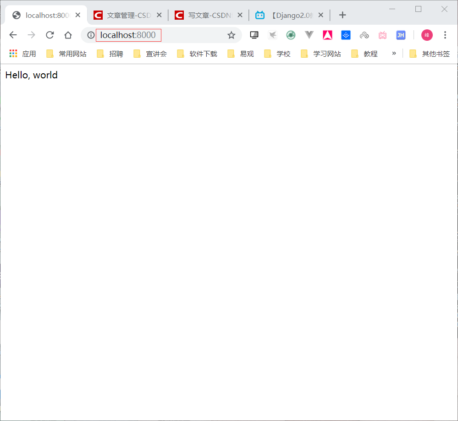The image size is (458, 421).
Task: Close the browser window
Action: (444, 9)
